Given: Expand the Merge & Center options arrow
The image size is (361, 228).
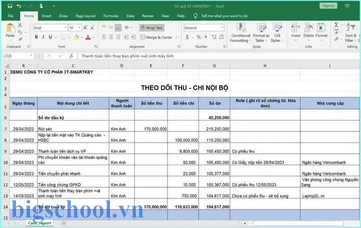Looking at the screenshot, I should click(176, 37).
